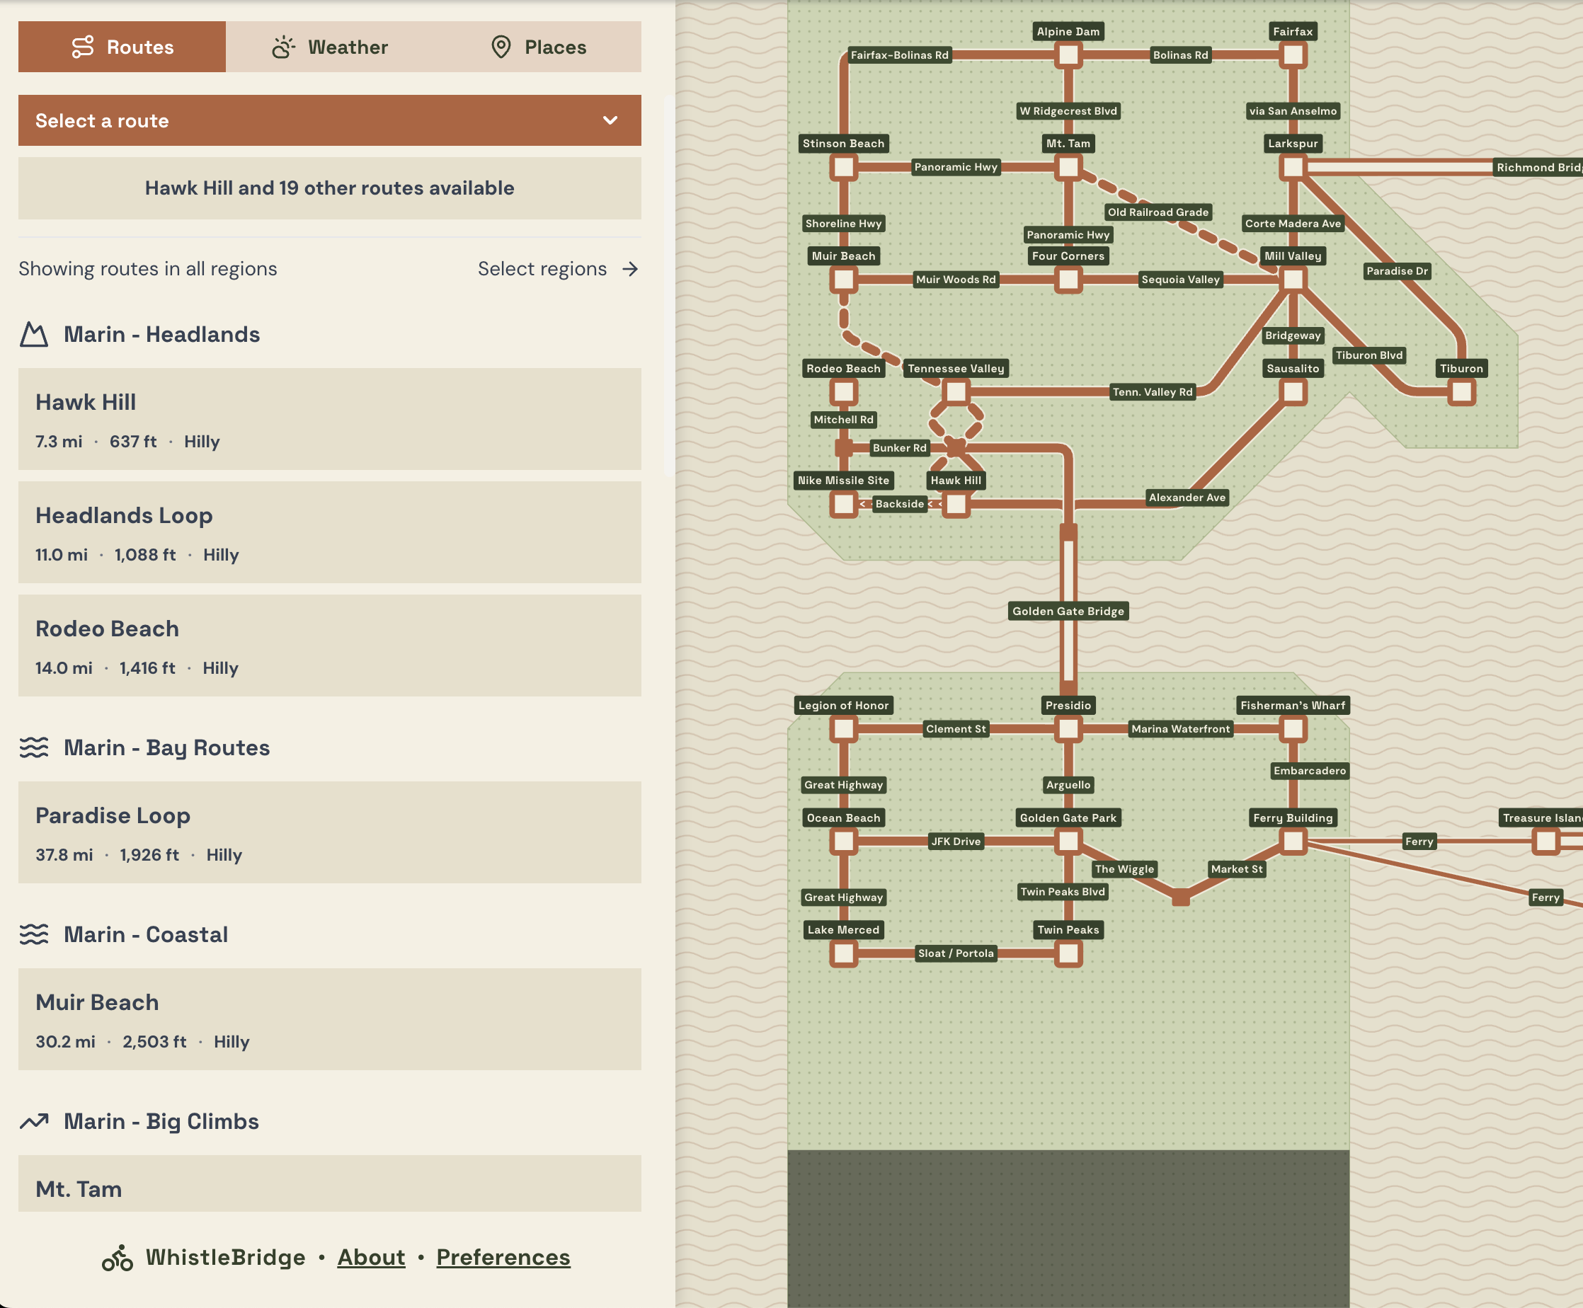Select the Mt. Tam station node on map
Screen dimensions: 1583x1308
pyautogui.click(x=1068, y=167)
